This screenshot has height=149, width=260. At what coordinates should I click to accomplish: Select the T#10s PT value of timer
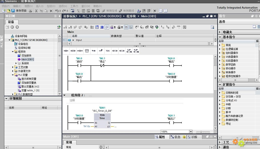87,126
